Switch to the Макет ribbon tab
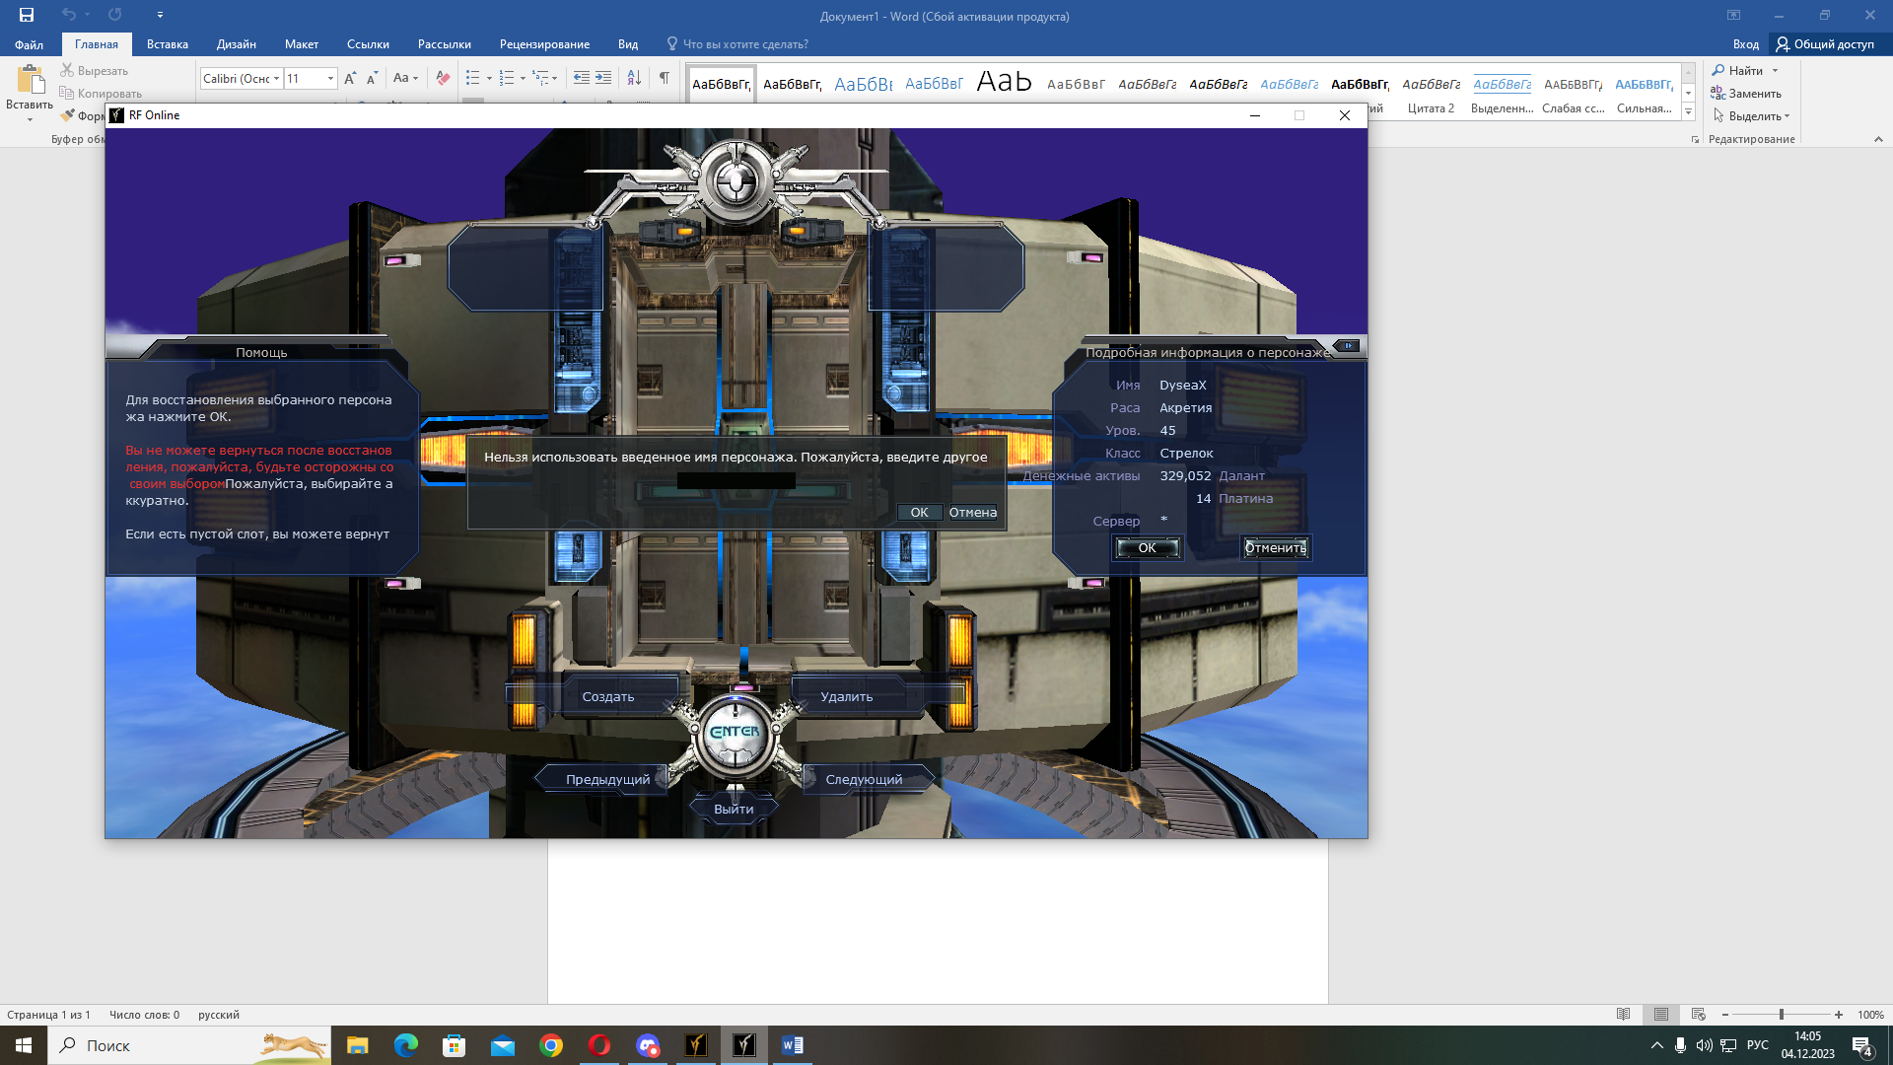This screenshot has width=1893, height=1065. [302, 44]
